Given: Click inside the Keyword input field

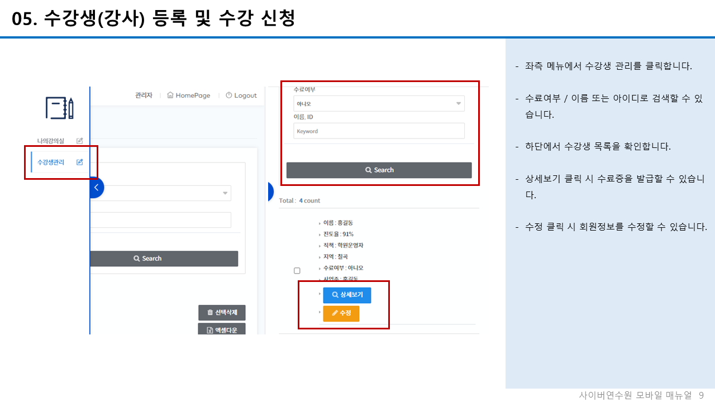Looking at the screenshot, I should click(x=379, y=131).
